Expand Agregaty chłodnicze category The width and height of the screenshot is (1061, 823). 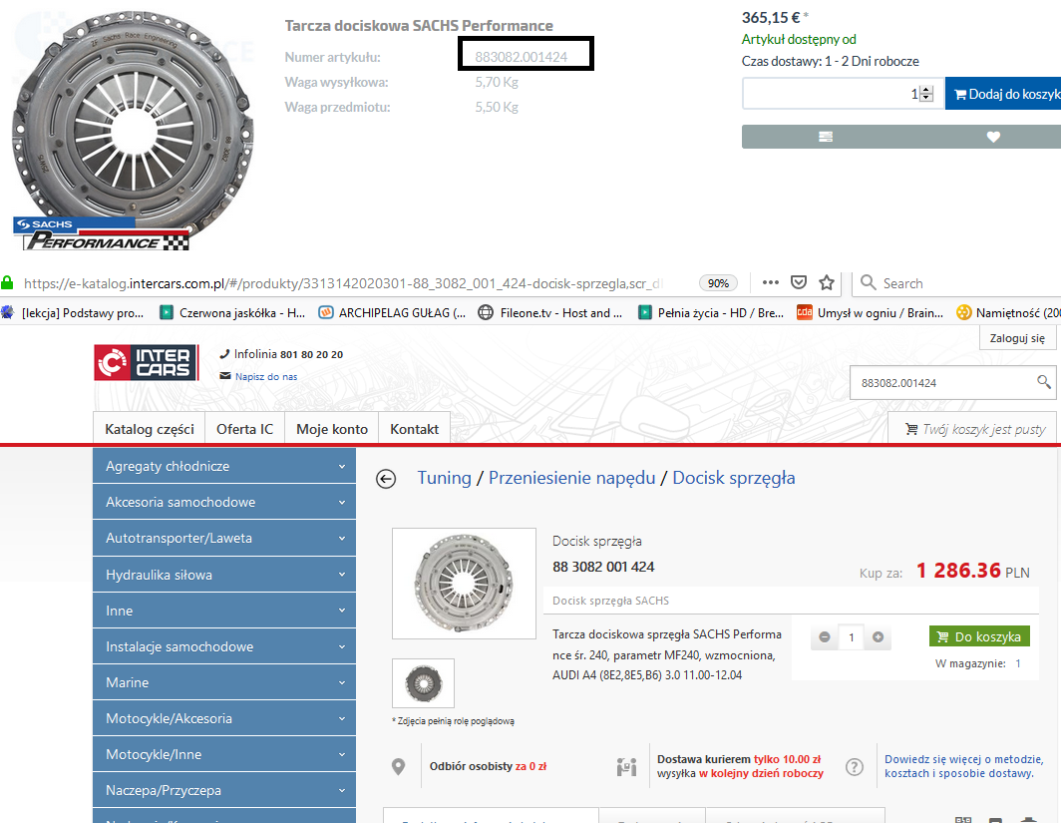tap(224, 466)
